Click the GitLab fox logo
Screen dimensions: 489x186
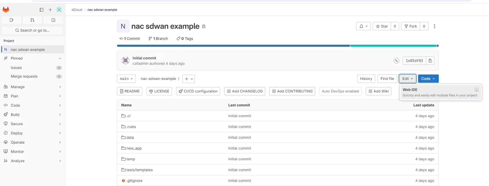(6, 10)
